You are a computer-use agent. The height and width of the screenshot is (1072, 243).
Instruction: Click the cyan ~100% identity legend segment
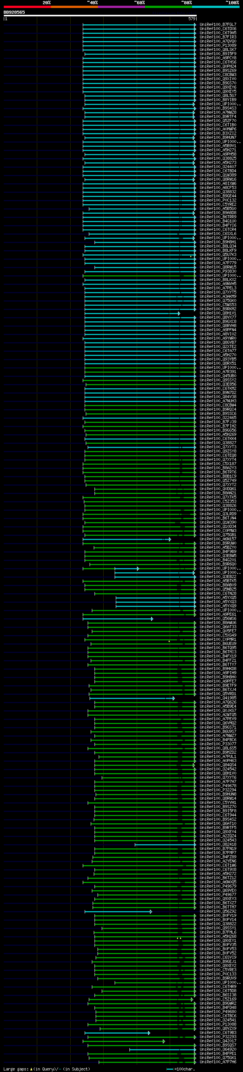pos(216,7)
